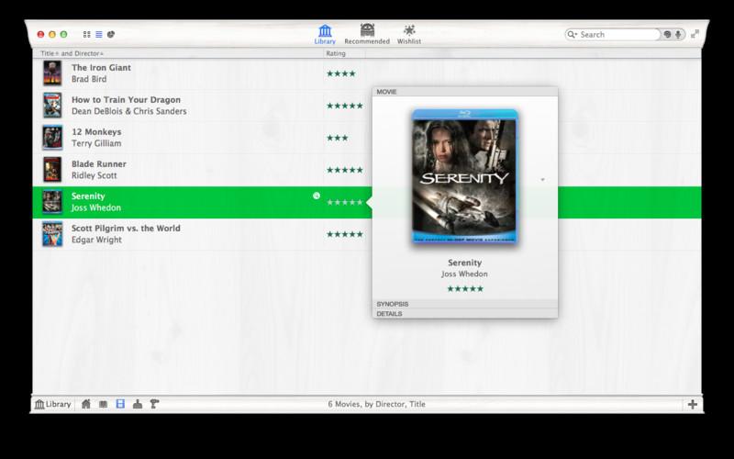
Task: Filter library by movies film icon
Action: pyautogui.click(x=120, y=404)
